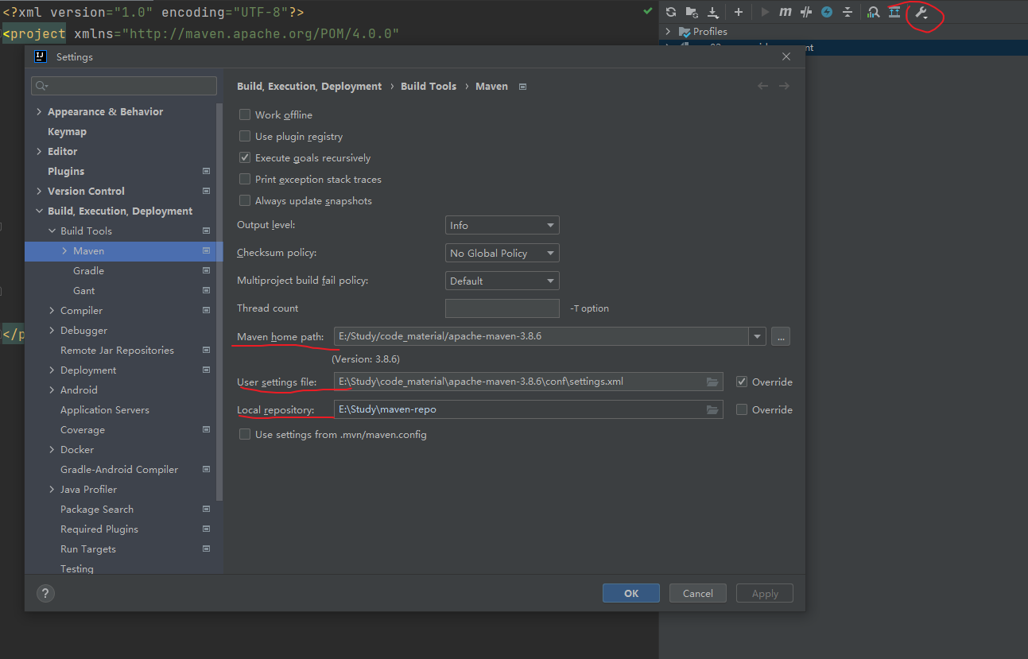The height and width of the screenshot is (659, 1028).
Task: Check Override for Local repository
Action: (x=742, y=410)
